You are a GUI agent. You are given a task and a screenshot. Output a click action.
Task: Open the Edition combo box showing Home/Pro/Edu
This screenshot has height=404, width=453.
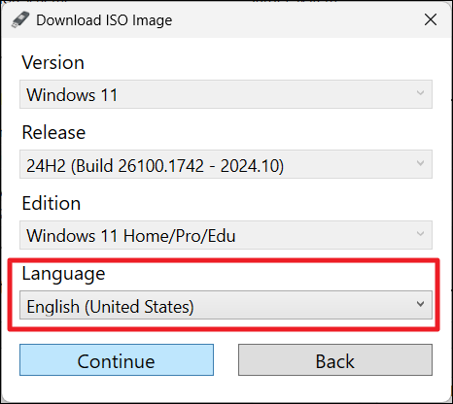click(226, 235)
